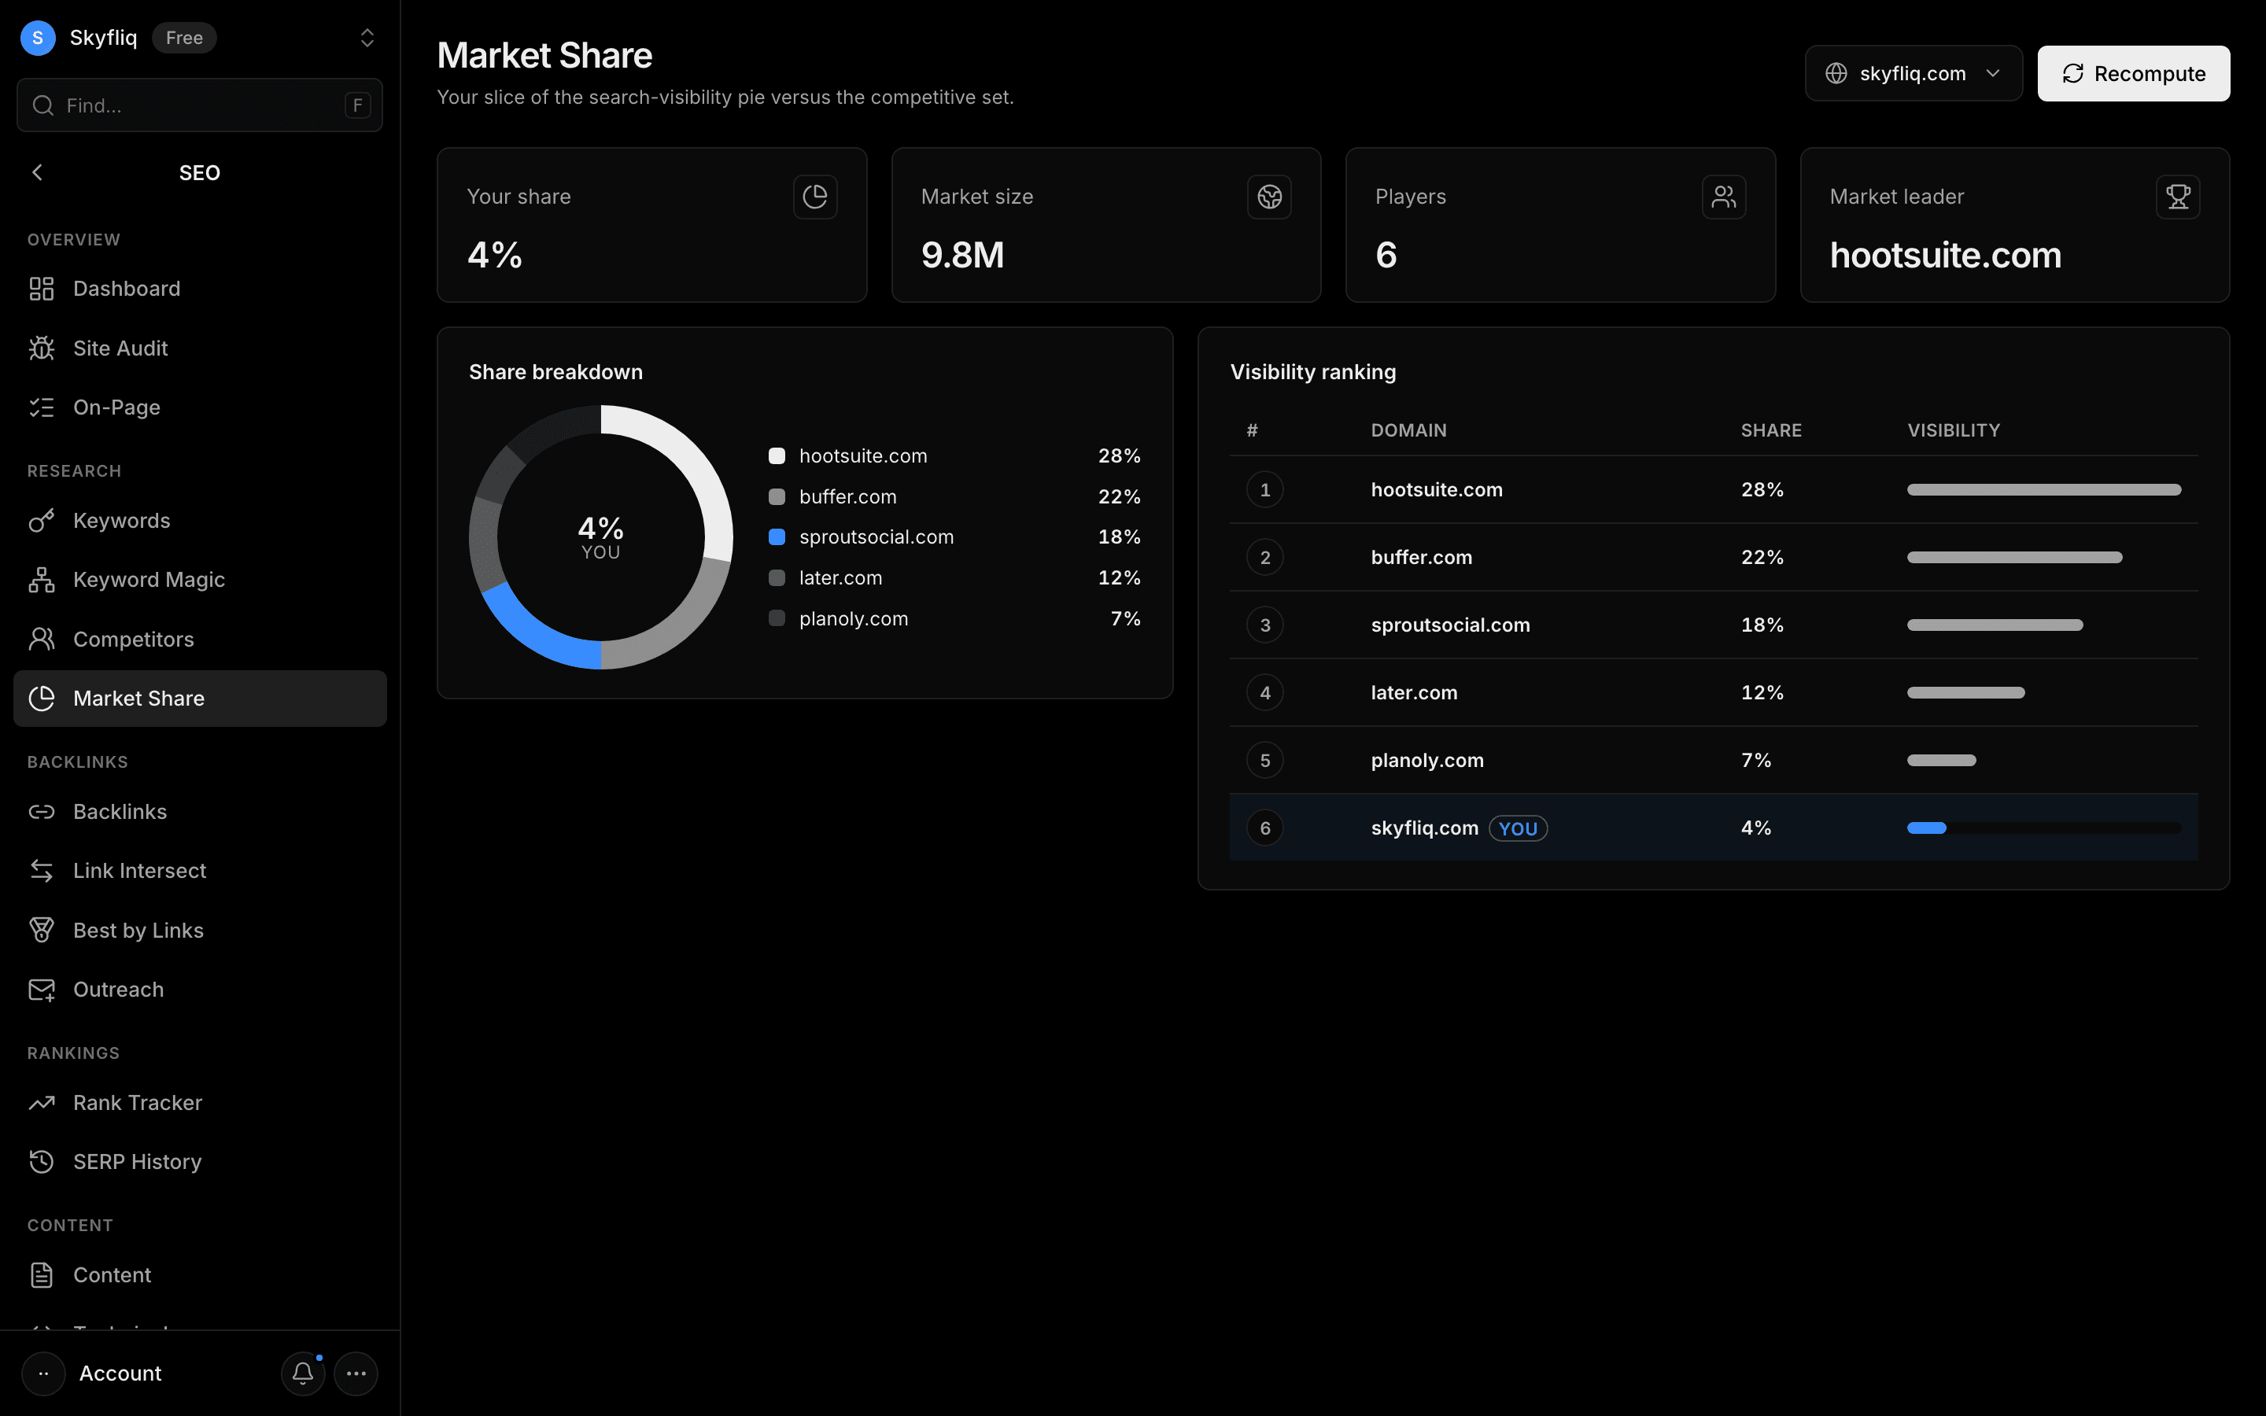The width and height of the screenshot is (2266, 1416).
Task: Click the 22% share for buffer.com row
Action: 1762,557
